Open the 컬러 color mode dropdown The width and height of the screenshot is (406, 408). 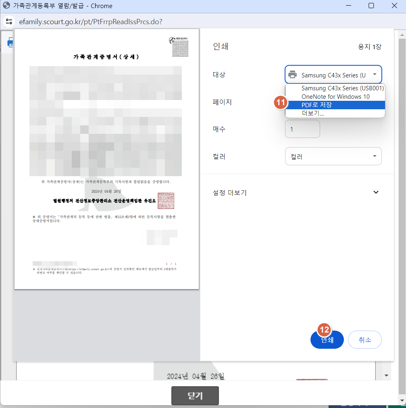coord(333,156)
